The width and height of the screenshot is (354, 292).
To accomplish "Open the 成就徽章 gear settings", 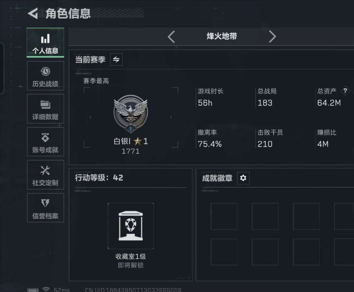I will point(243,178).
